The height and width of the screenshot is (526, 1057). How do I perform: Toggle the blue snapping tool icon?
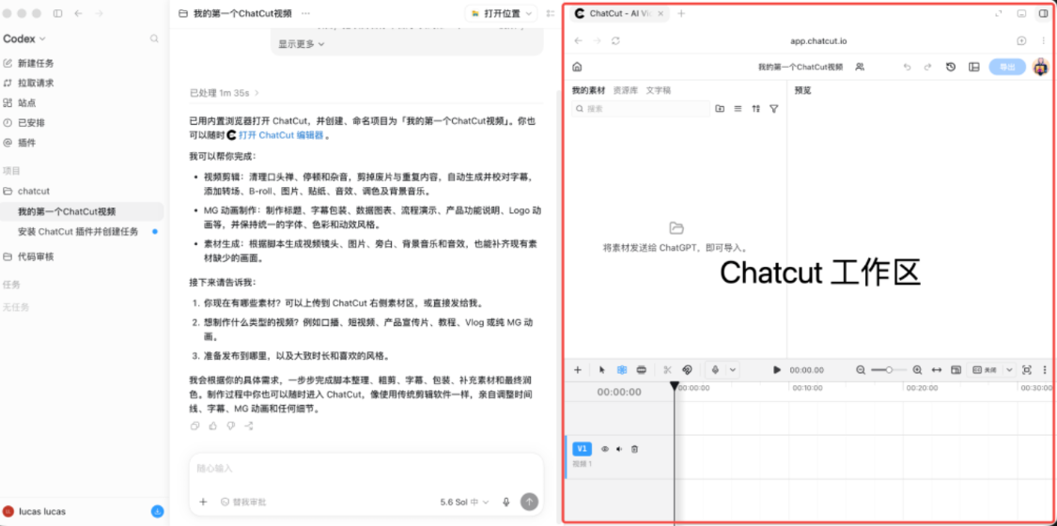pos(622,370)
